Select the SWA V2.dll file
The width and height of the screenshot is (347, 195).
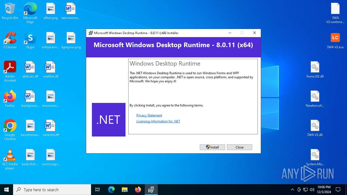pyautogui.click(x=315, y=128)
